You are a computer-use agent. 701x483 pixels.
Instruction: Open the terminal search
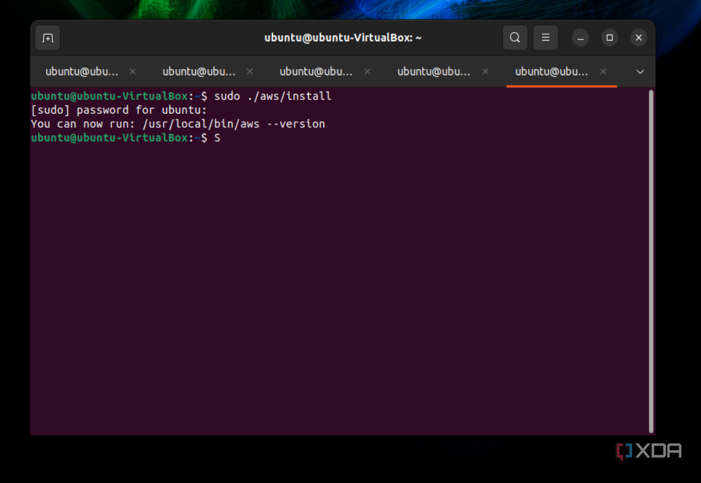[x=515, y=38]
